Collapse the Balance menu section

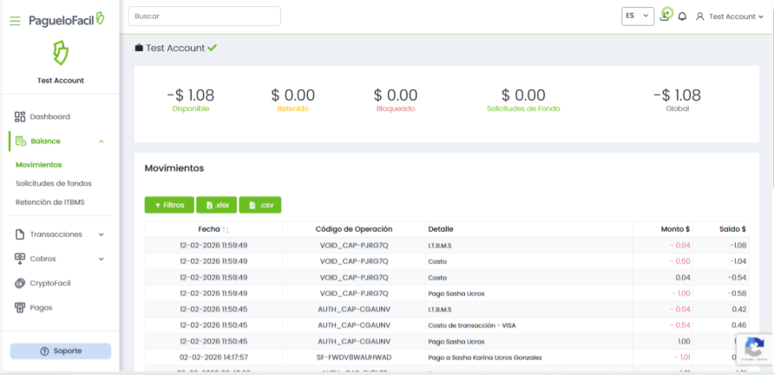(101, 141)
